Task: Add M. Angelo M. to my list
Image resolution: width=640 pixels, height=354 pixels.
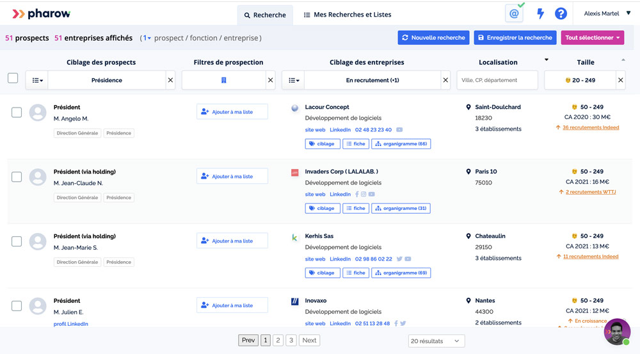Action: pos(232,111)
